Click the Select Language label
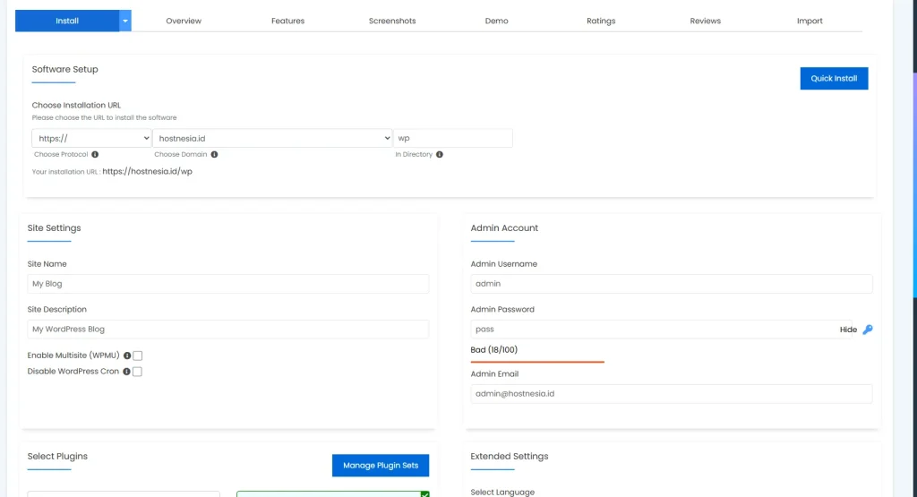Image resolution: width=917 pixels, height=497 pixels. pyautogui.click(x=502, y=493)
